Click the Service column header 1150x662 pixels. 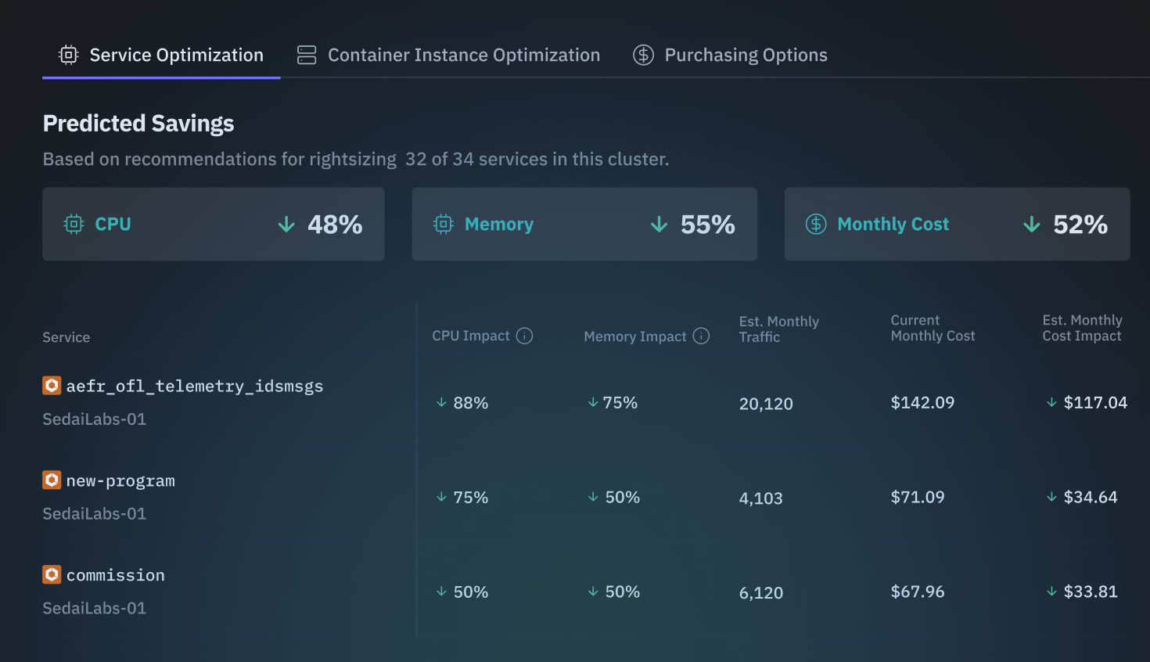66,337
